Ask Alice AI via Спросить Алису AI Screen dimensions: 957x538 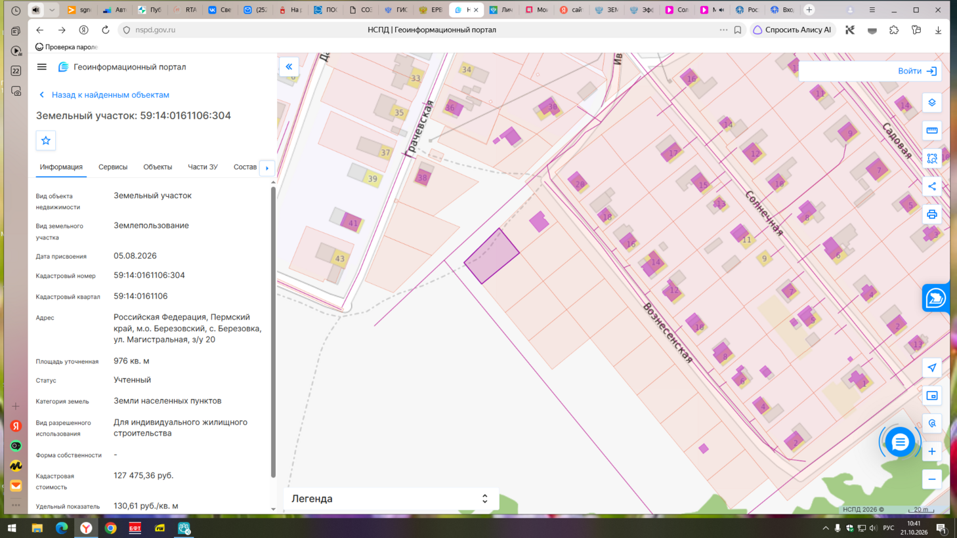792,30
